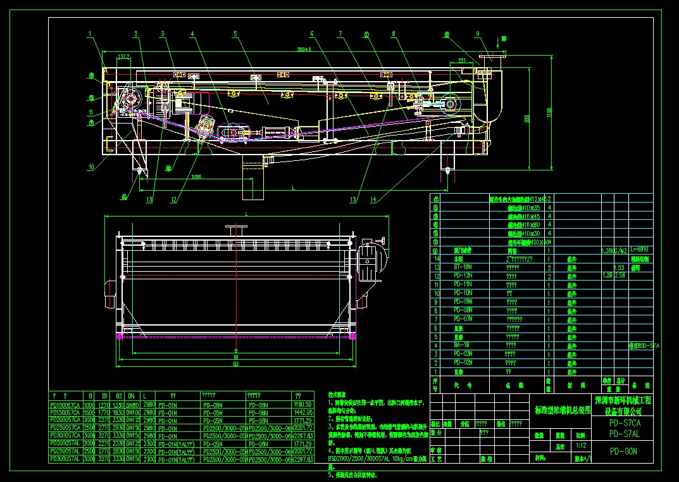The width and height of the screenshot is (679, 482).
Task: Click the 'DN80' pipe size cell
Action: pos(132,405)
